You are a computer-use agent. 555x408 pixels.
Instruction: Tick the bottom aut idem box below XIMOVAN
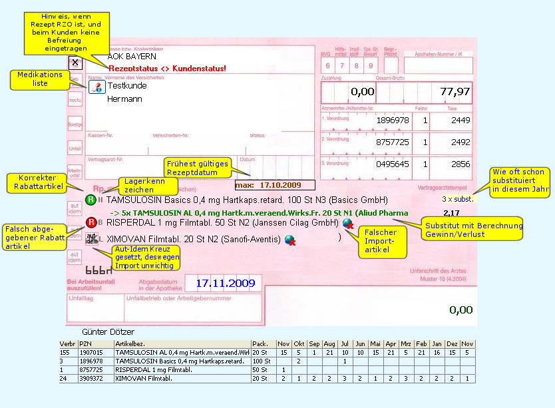point(75,257)
